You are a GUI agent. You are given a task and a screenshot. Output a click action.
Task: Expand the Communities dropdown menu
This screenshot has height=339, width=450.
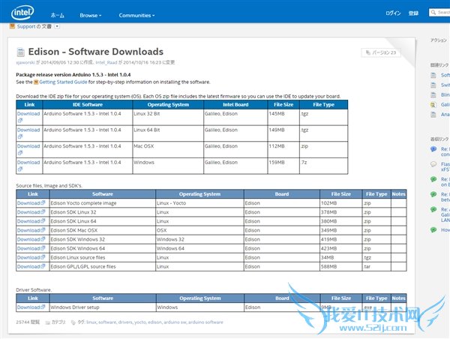(x=136, y=15)
